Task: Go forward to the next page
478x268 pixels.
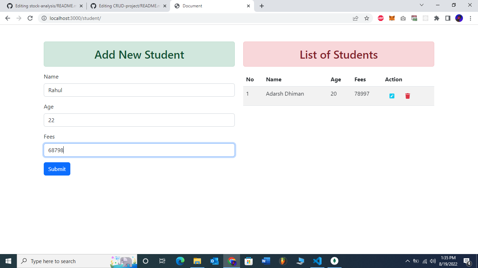Action: click(x=19, y=18)
